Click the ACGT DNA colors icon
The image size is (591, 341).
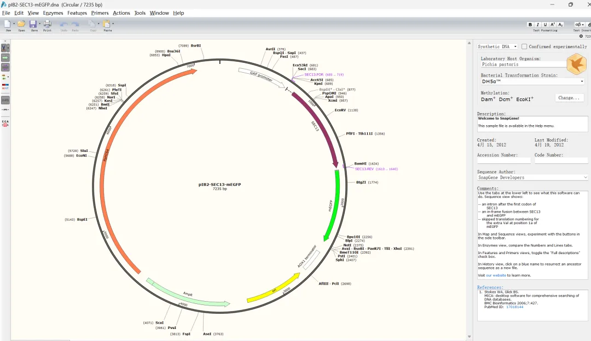pyautogui.click(x=5, y=86)
